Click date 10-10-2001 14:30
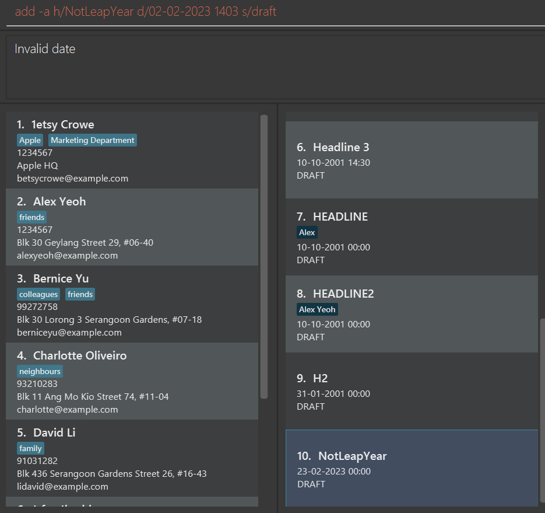The image size is (545, 513). (333, 162)
